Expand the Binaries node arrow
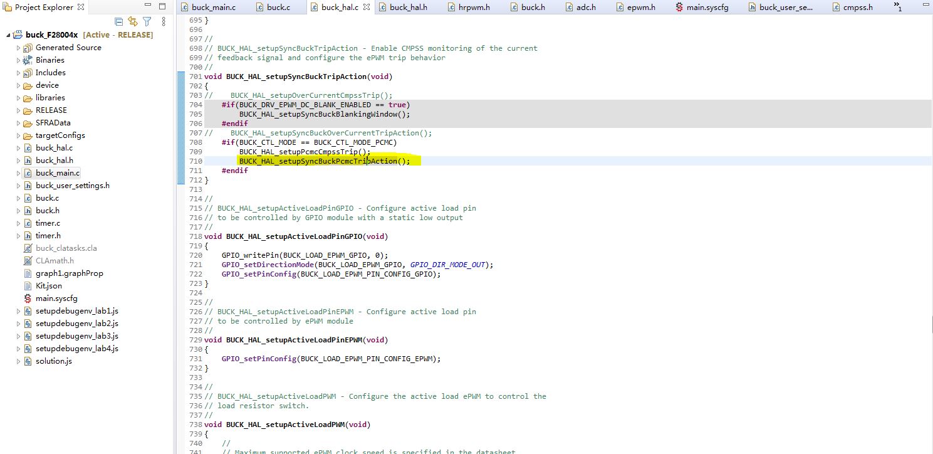933x454 pixels. tap(18, 60)
